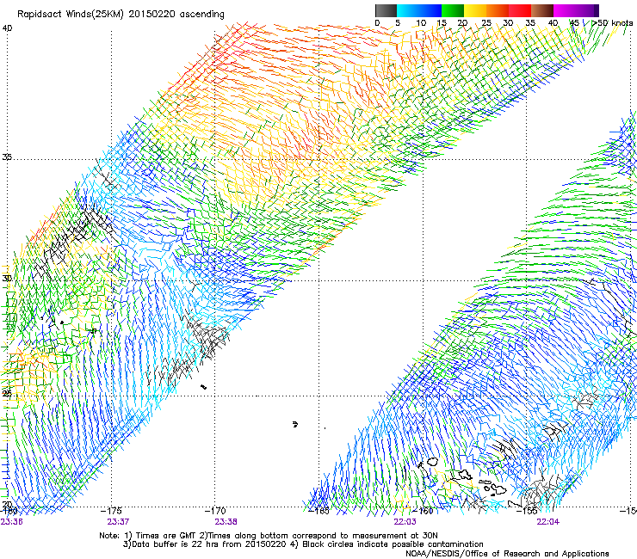Viewport: 637px width, 559px height.
Task: Click the longitude label -165
Action: click(x=318, y=511)
